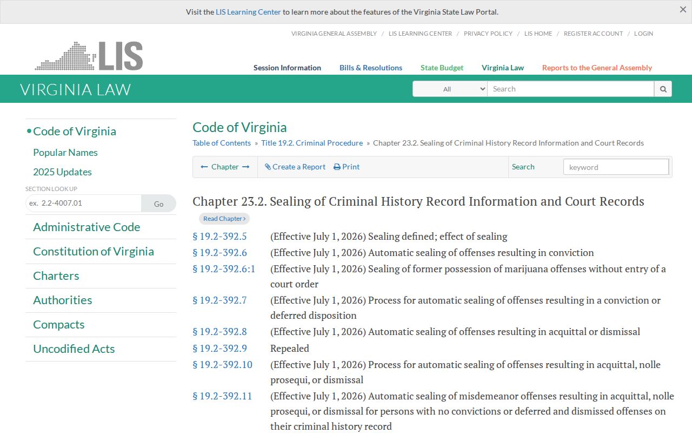Open section § 19.2-392.6:1

click(x=224, y=269)
